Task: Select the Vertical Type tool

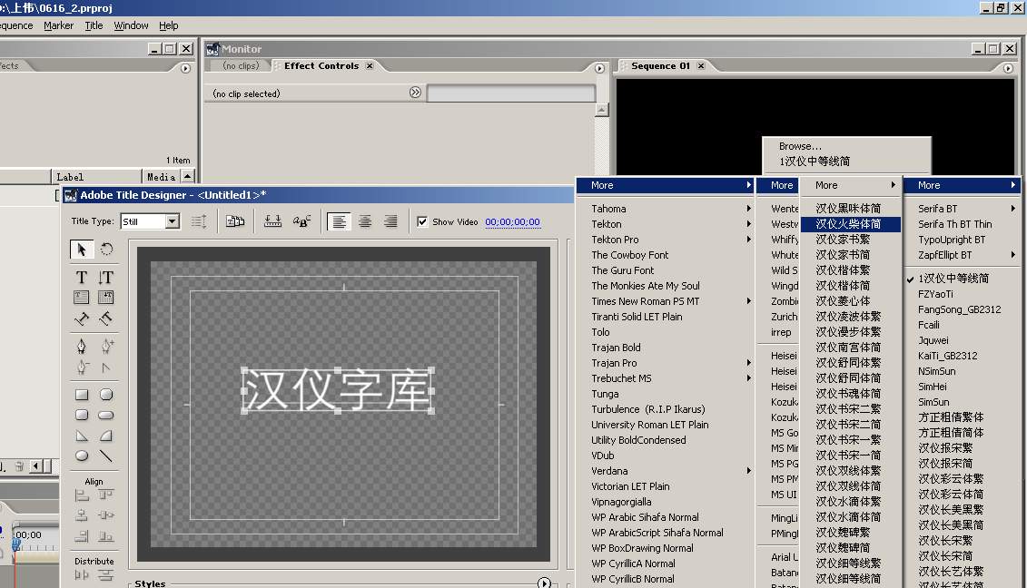Action: point(106,277)
